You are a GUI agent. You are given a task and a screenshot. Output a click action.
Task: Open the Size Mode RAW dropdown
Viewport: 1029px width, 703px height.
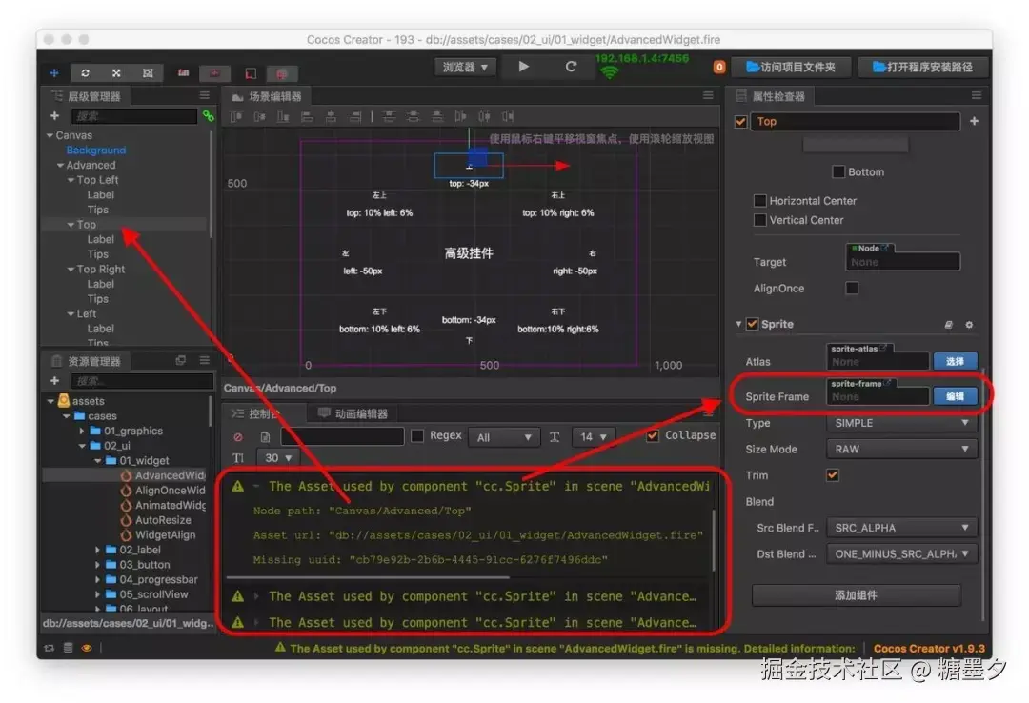pos(901,450)
